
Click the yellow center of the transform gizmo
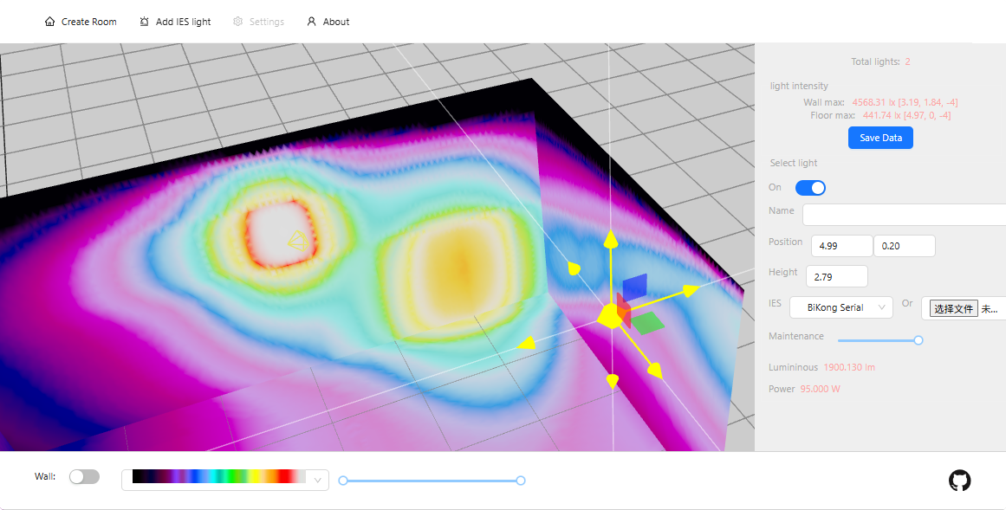[611, 316]
